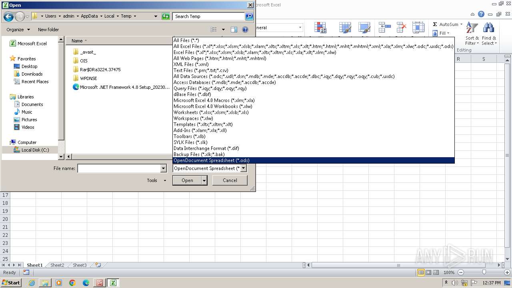
Task: Click the zoom in plus button
Action: click(507, 272)
